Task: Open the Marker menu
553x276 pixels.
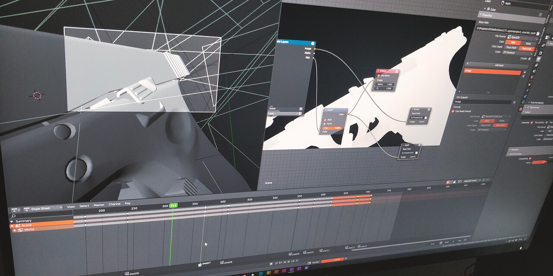Action: pyautogui.click(x=99, y=205)
